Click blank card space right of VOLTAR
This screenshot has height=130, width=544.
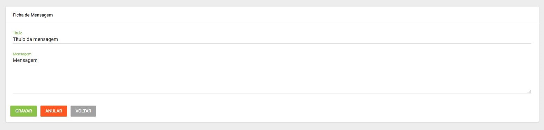tap(311, 111)
